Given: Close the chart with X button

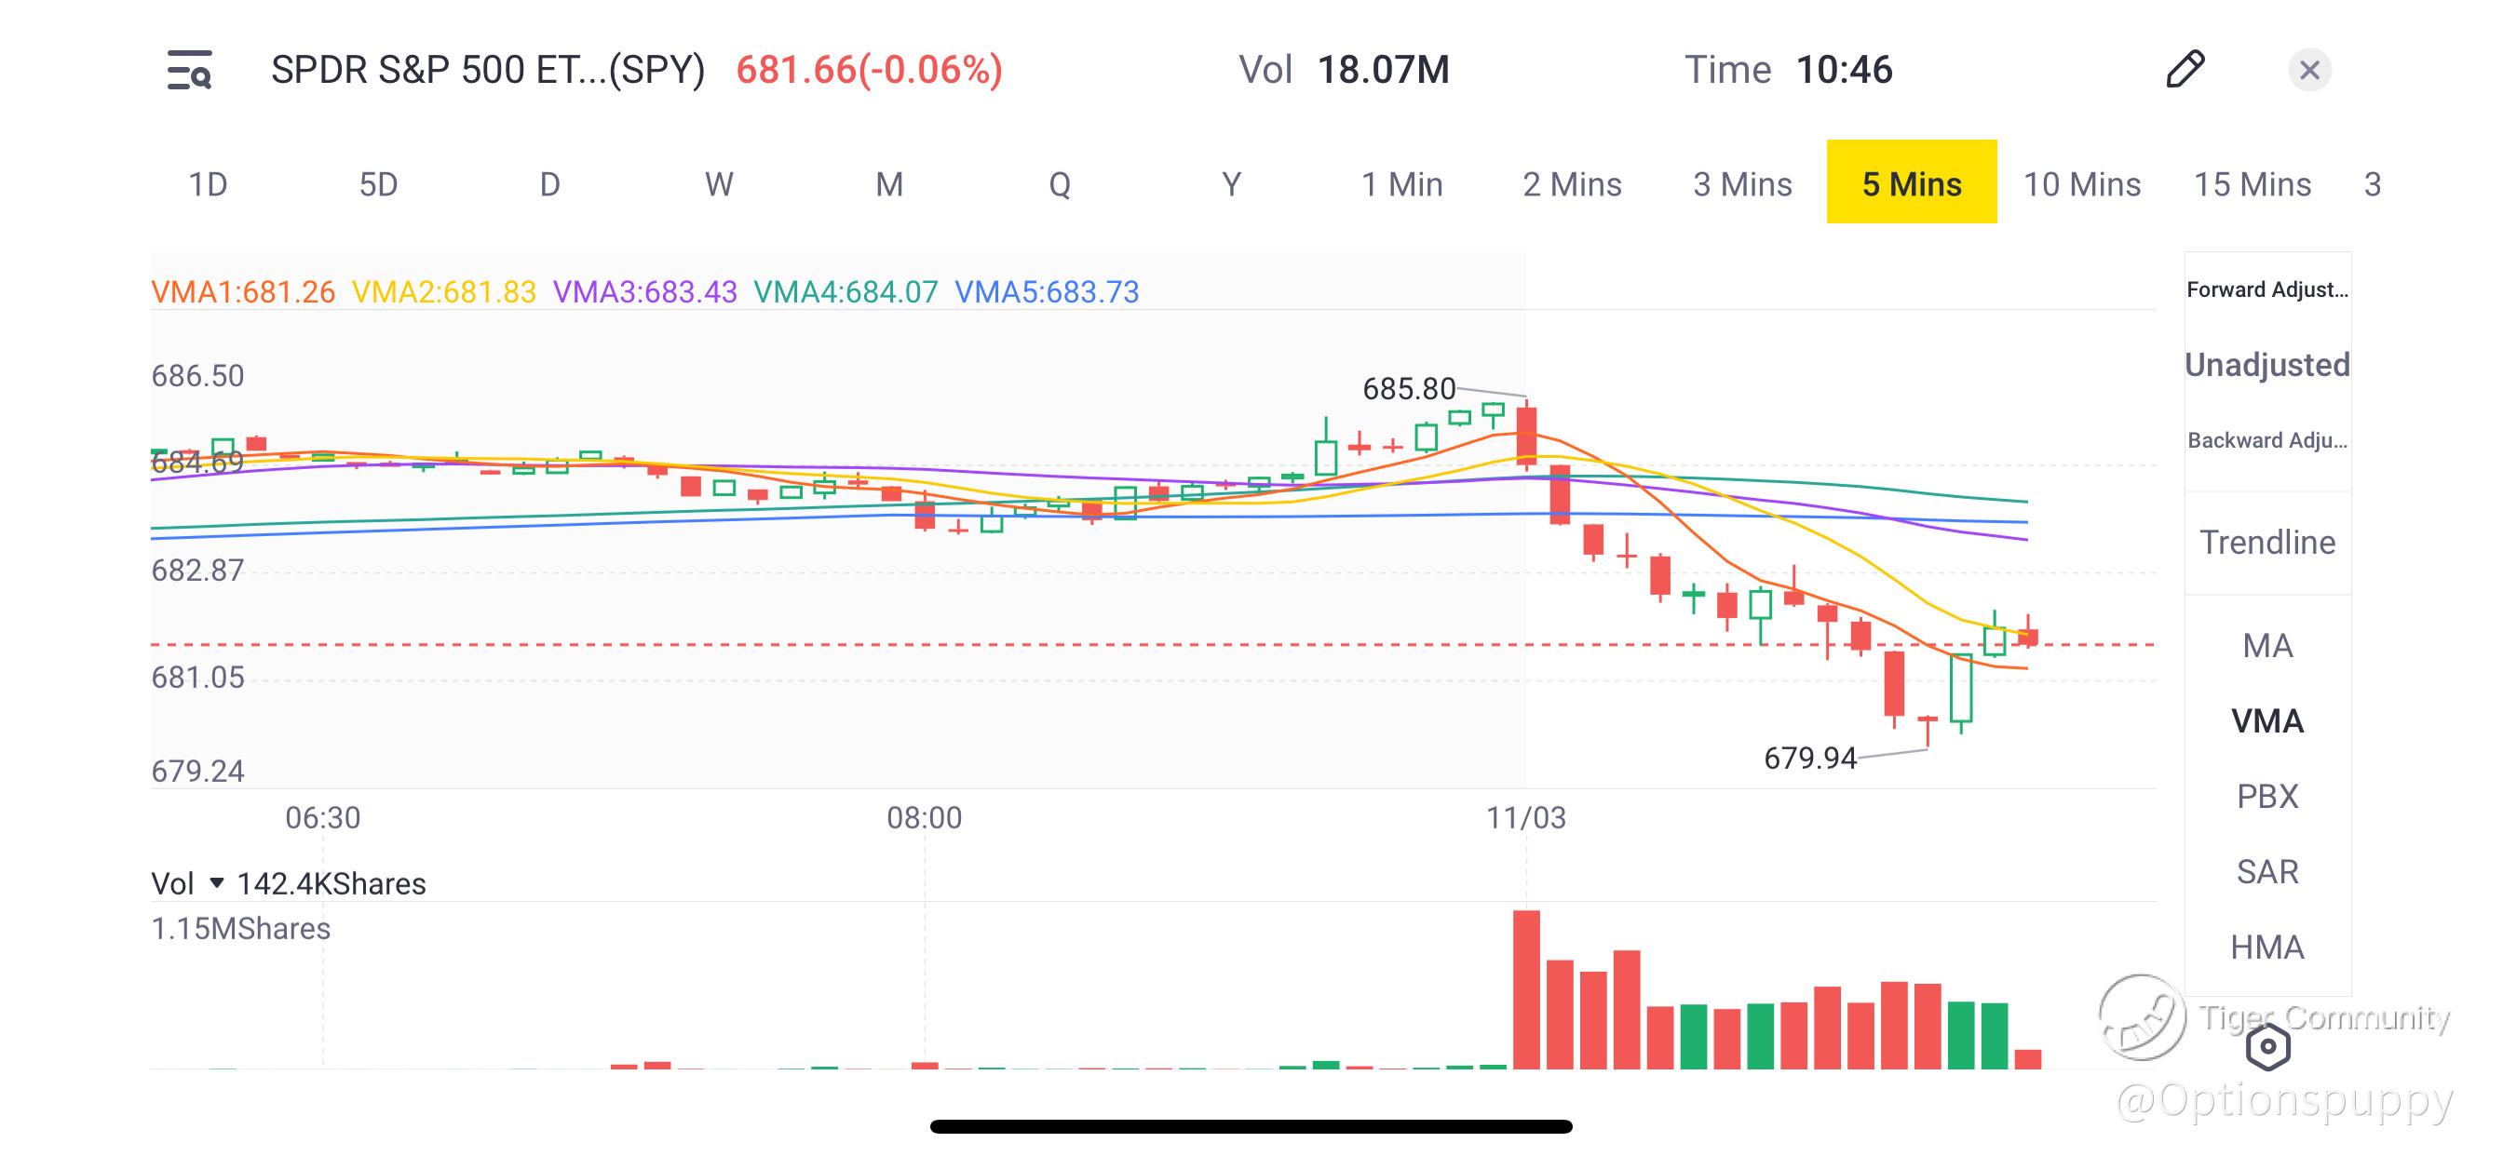Looking at the screenshot, I should tap(2308, 70).
